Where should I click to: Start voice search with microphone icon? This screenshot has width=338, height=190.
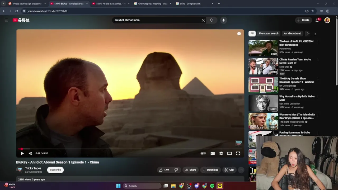(224, 20)
